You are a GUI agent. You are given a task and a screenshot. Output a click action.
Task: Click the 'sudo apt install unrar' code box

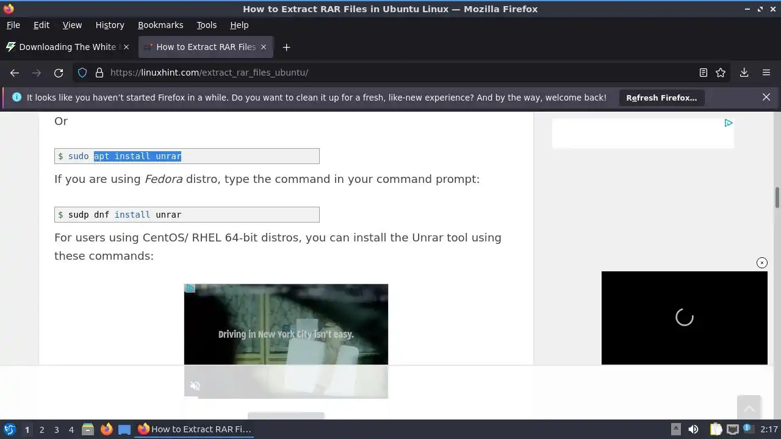(x=187, y=156)
